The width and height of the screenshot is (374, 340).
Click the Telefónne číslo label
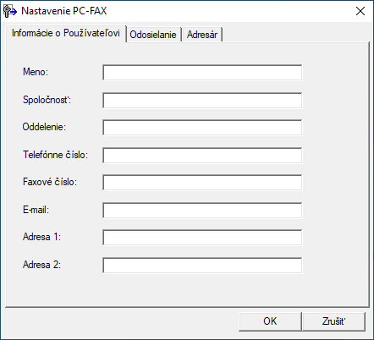point(55,155)
